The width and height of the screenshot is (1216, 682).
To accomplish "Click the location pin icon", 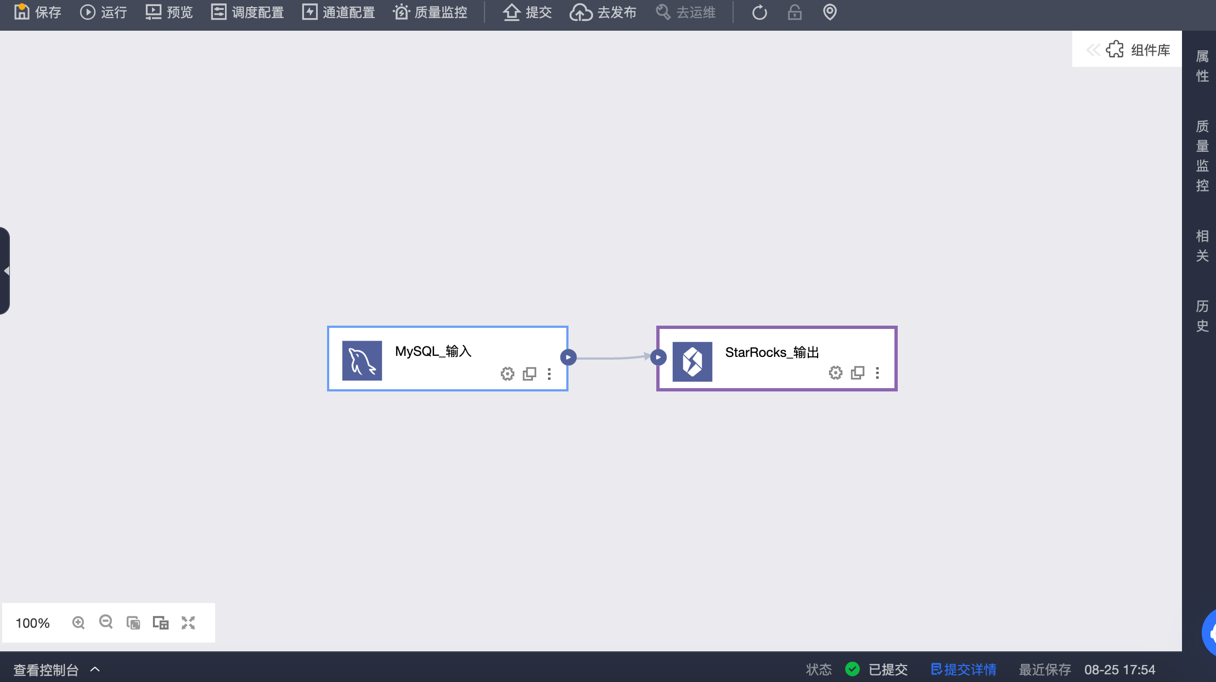I will 830,12.
